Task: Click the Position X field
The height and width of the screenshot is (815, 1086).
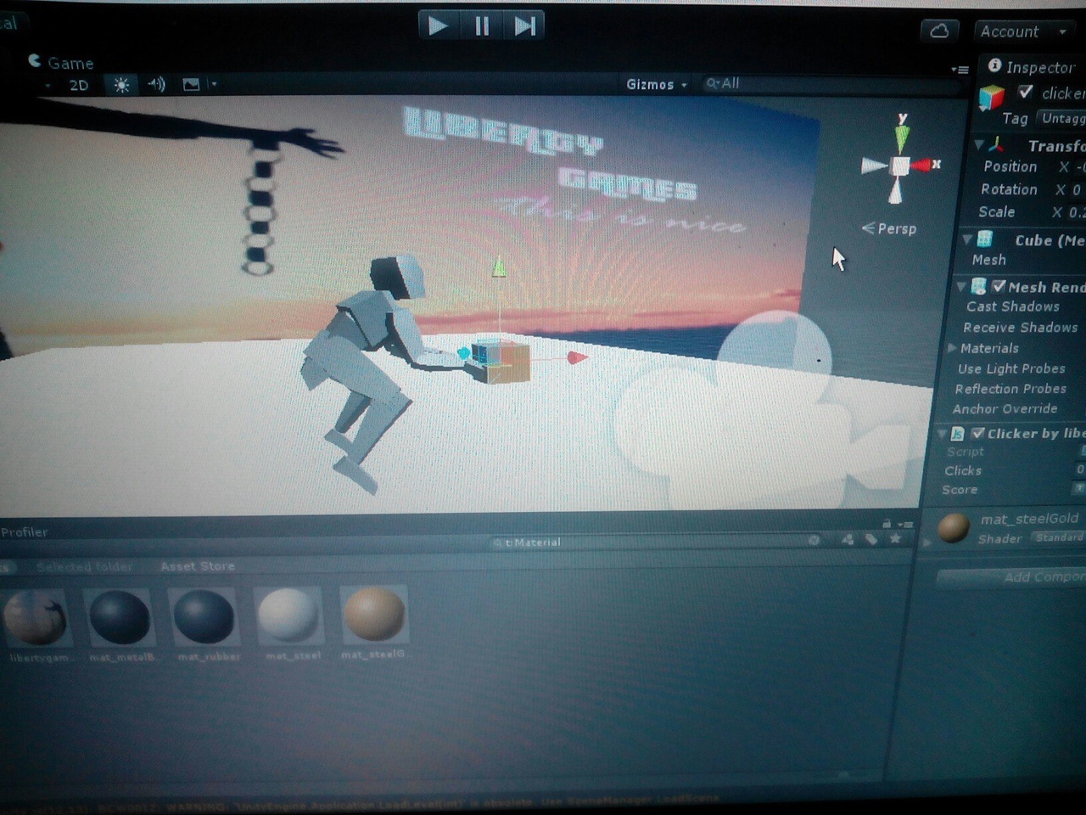Action: pos(1079,167)
